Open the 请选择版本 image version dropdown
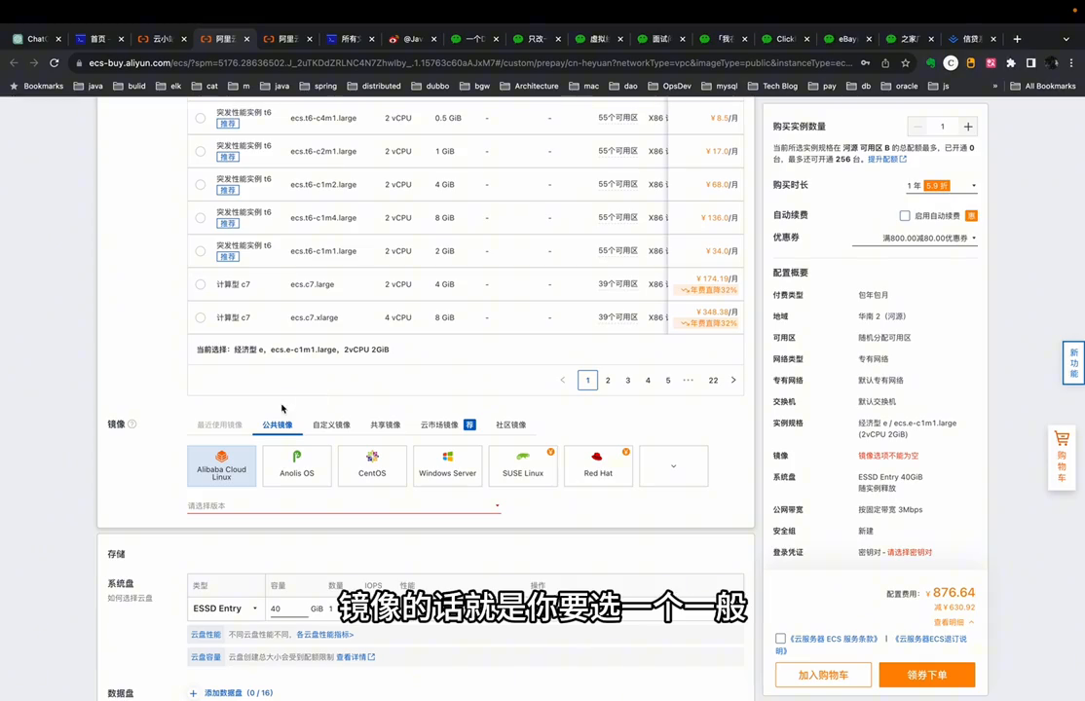The width and height of the screenshot is (1085, 701). (x=344, y=506)
